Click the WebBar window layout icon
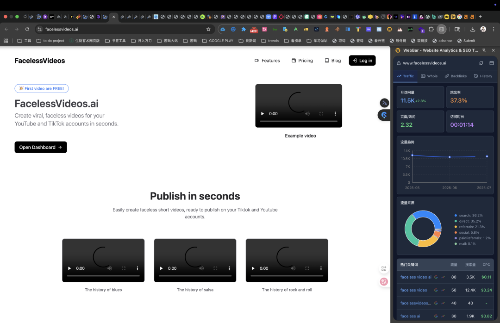This screenshot has width=500, height=323. pyautogui.click(x=491, y=63)
